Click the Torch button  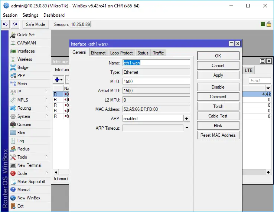(218, 106)
